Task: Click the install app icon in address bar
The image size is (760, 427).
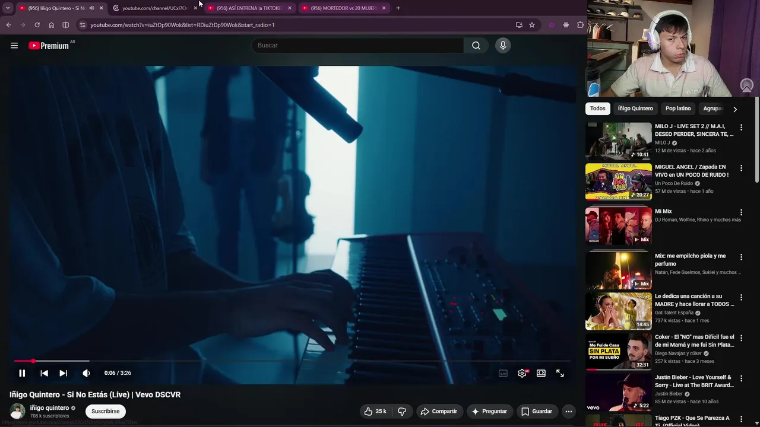Action: coord(519,25)
